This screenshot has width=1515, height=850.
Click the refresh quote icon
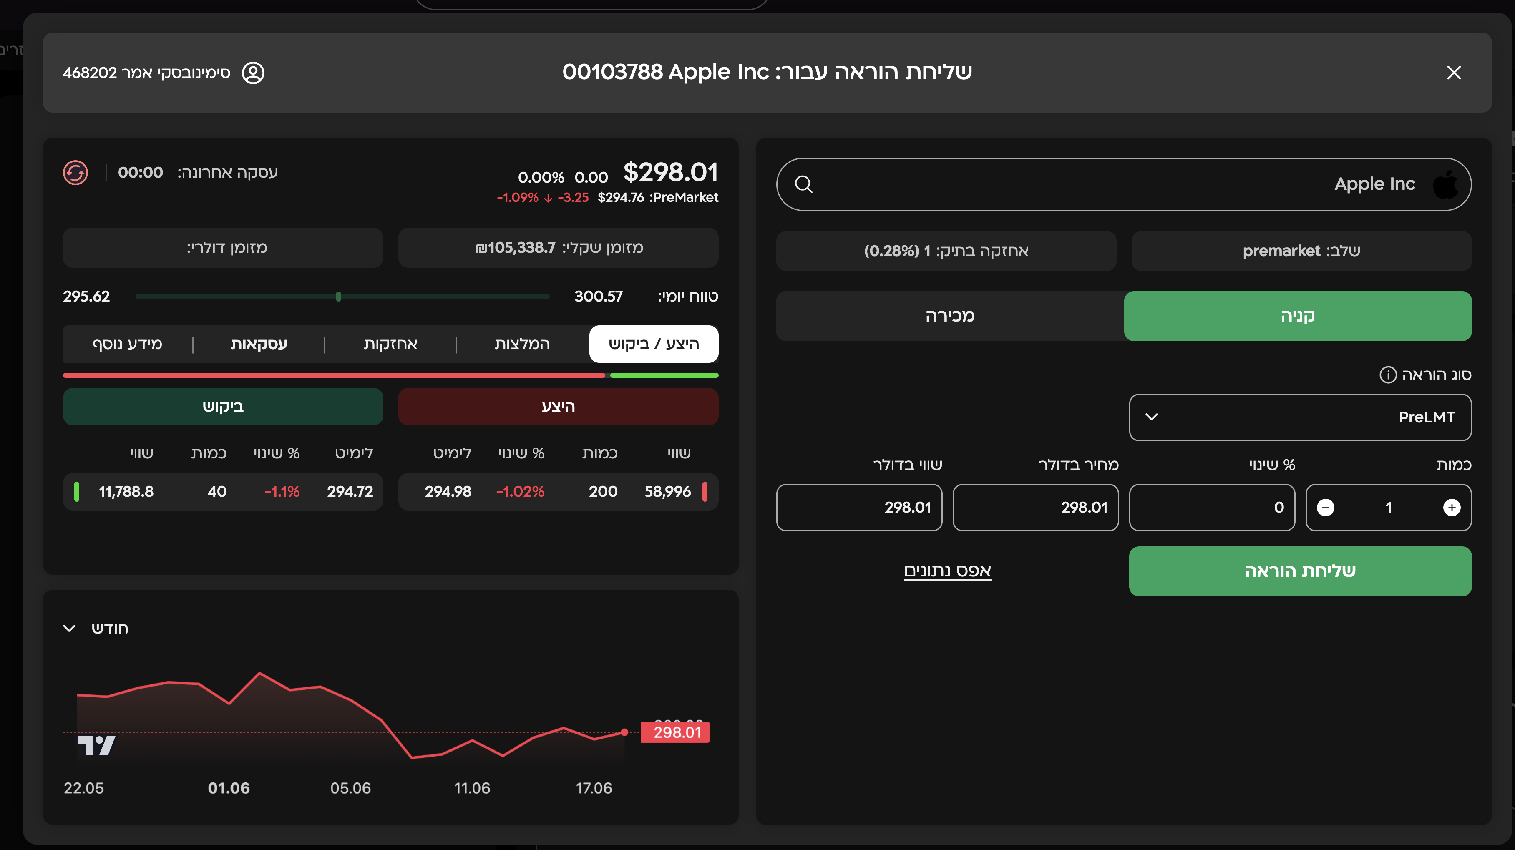75,173
